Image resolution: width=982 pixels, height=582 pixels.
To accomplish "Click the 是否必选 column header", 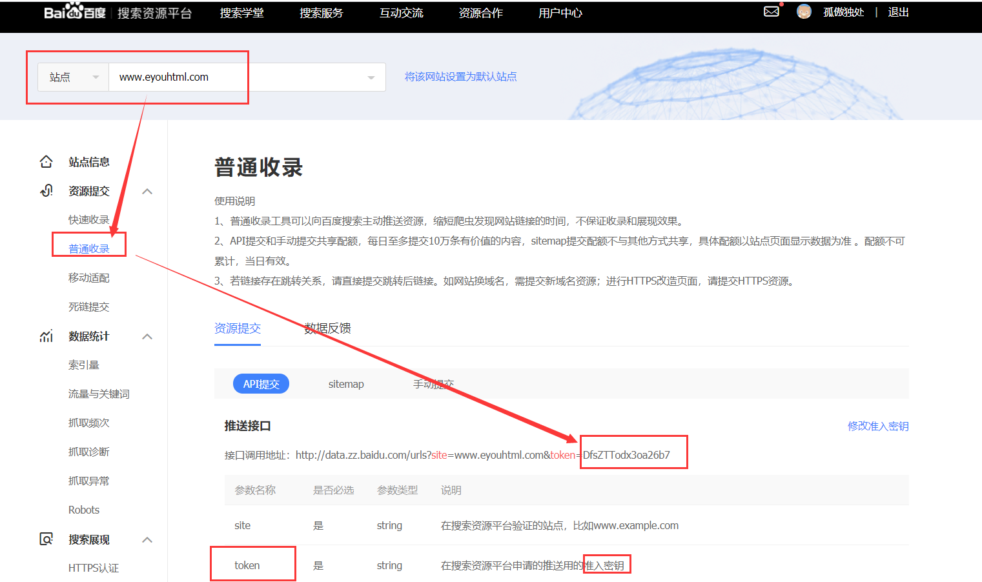I will [333, 490].
